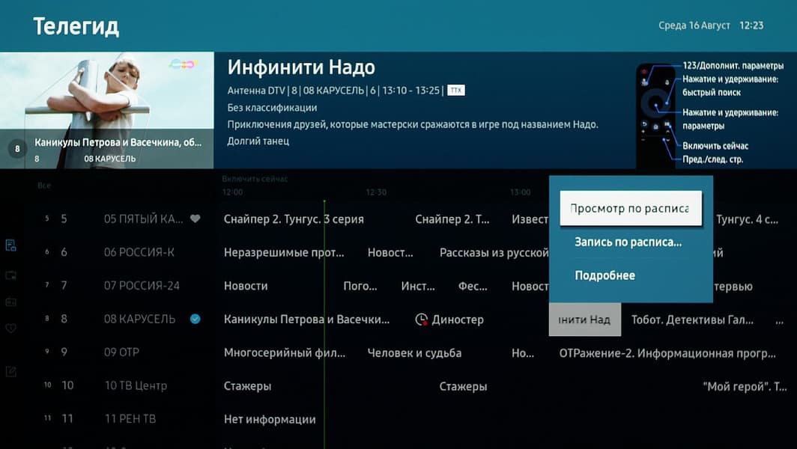This screenshot has height=449, width=797.
Task: Click the 'Без классификации' rating line
Action: (x=272, y=108)
